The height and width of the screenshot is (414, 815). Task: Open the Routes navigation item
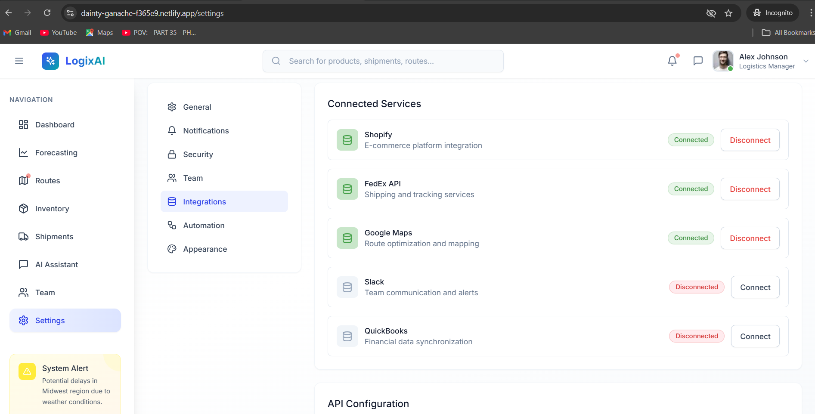point(65,181)
